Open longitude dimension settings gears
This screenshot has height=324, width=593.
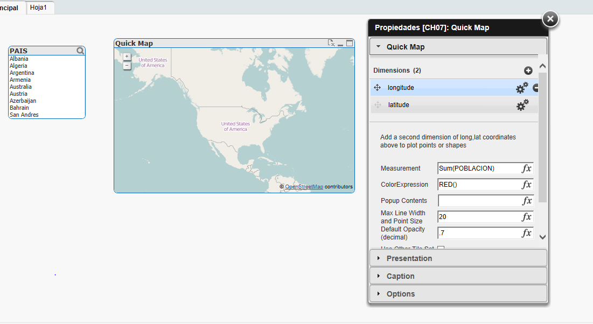[522, 88]
